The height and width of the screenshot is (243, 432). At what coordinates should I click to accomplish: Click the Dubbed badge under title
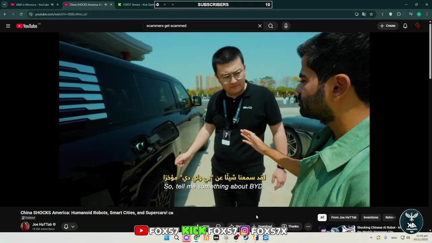[28, 218]
